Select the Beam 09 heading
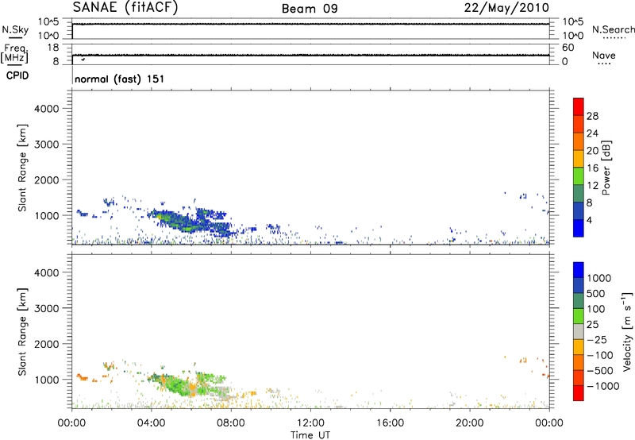This screenshot has height=440, width=635. click(310, 9)
